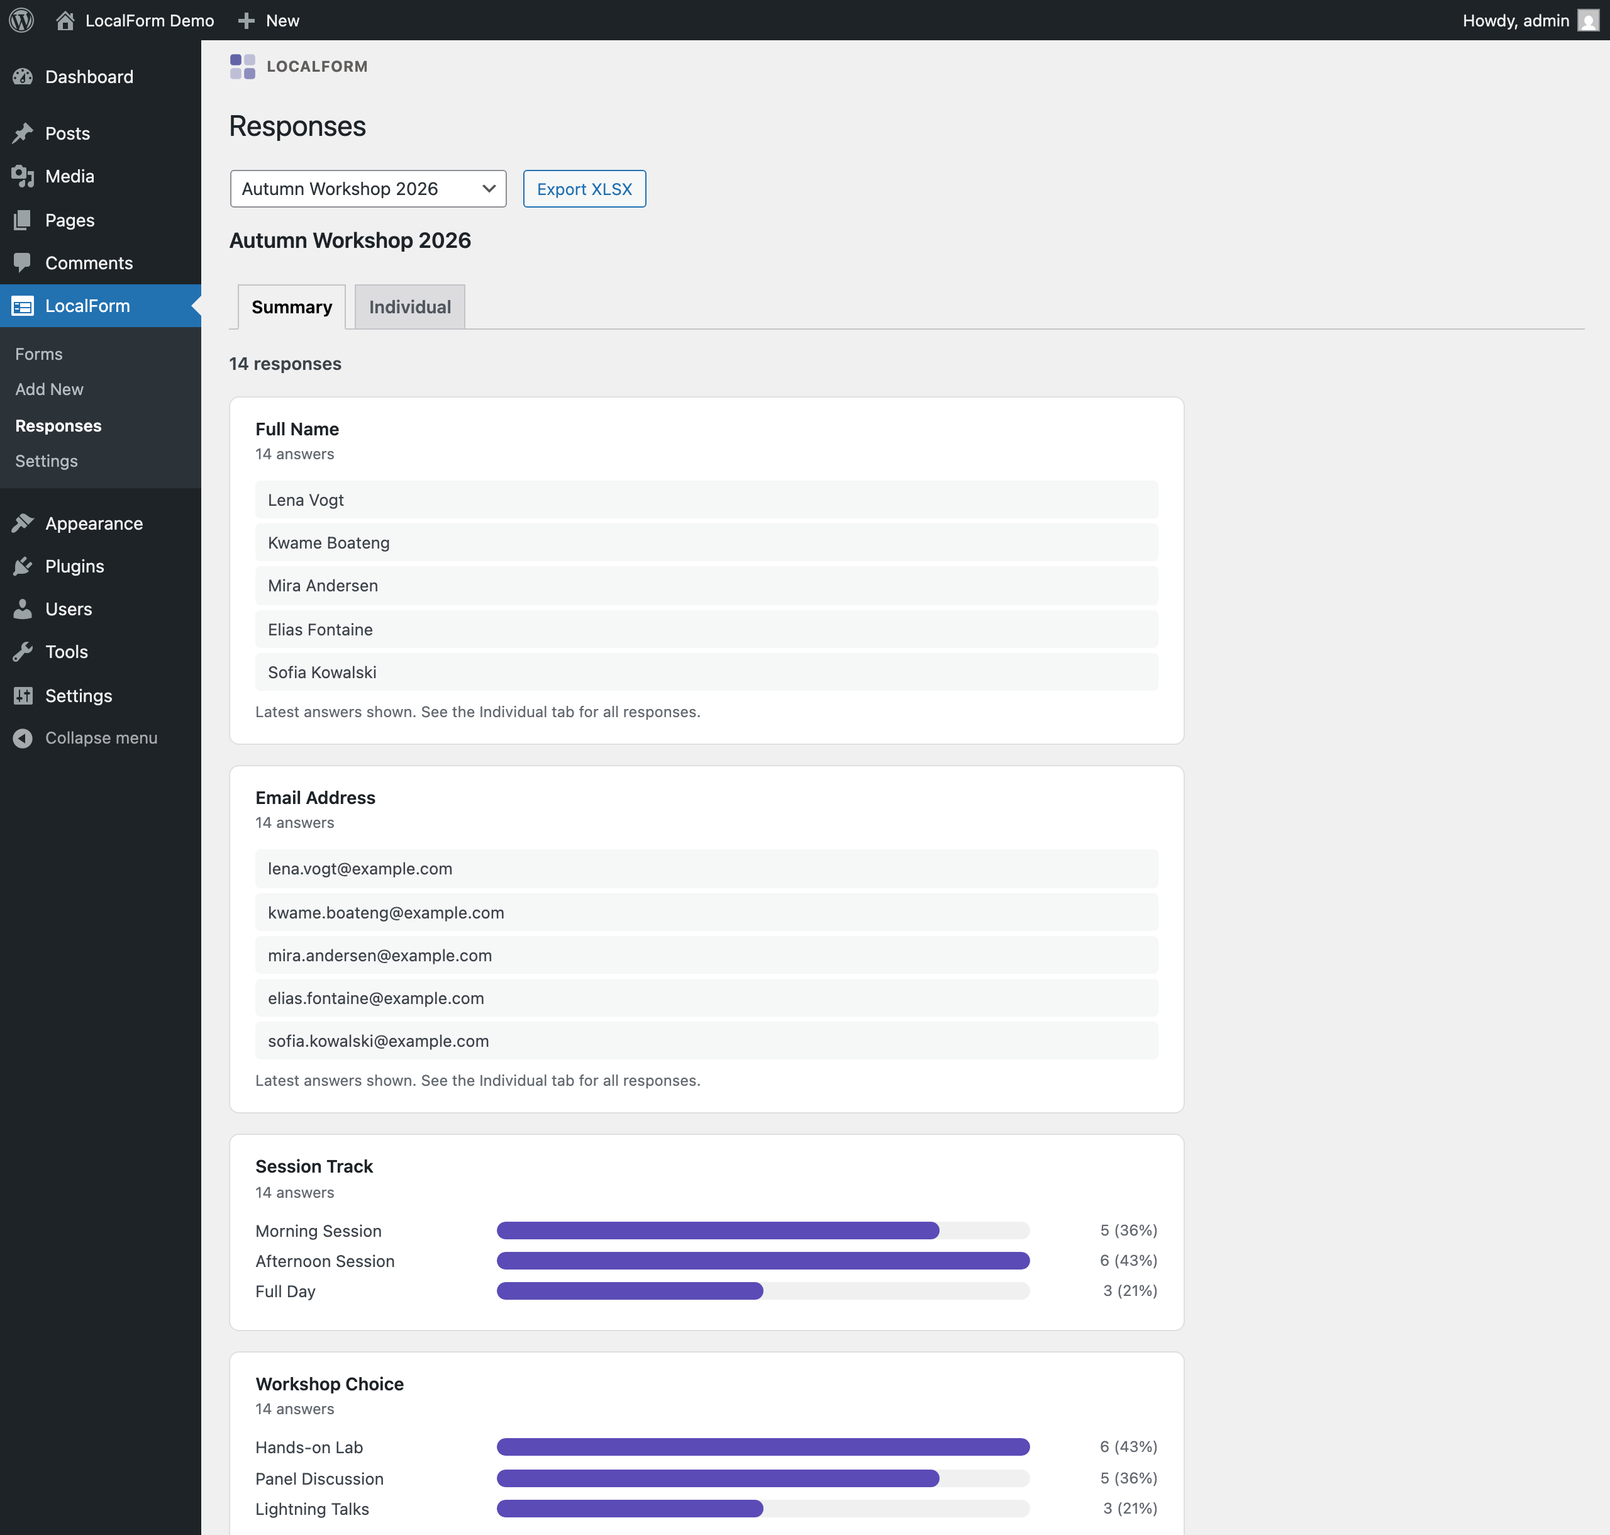Viewport: 1610px width, 1535px height.
Task: Click the Media library icon
Action: point(23,176)
